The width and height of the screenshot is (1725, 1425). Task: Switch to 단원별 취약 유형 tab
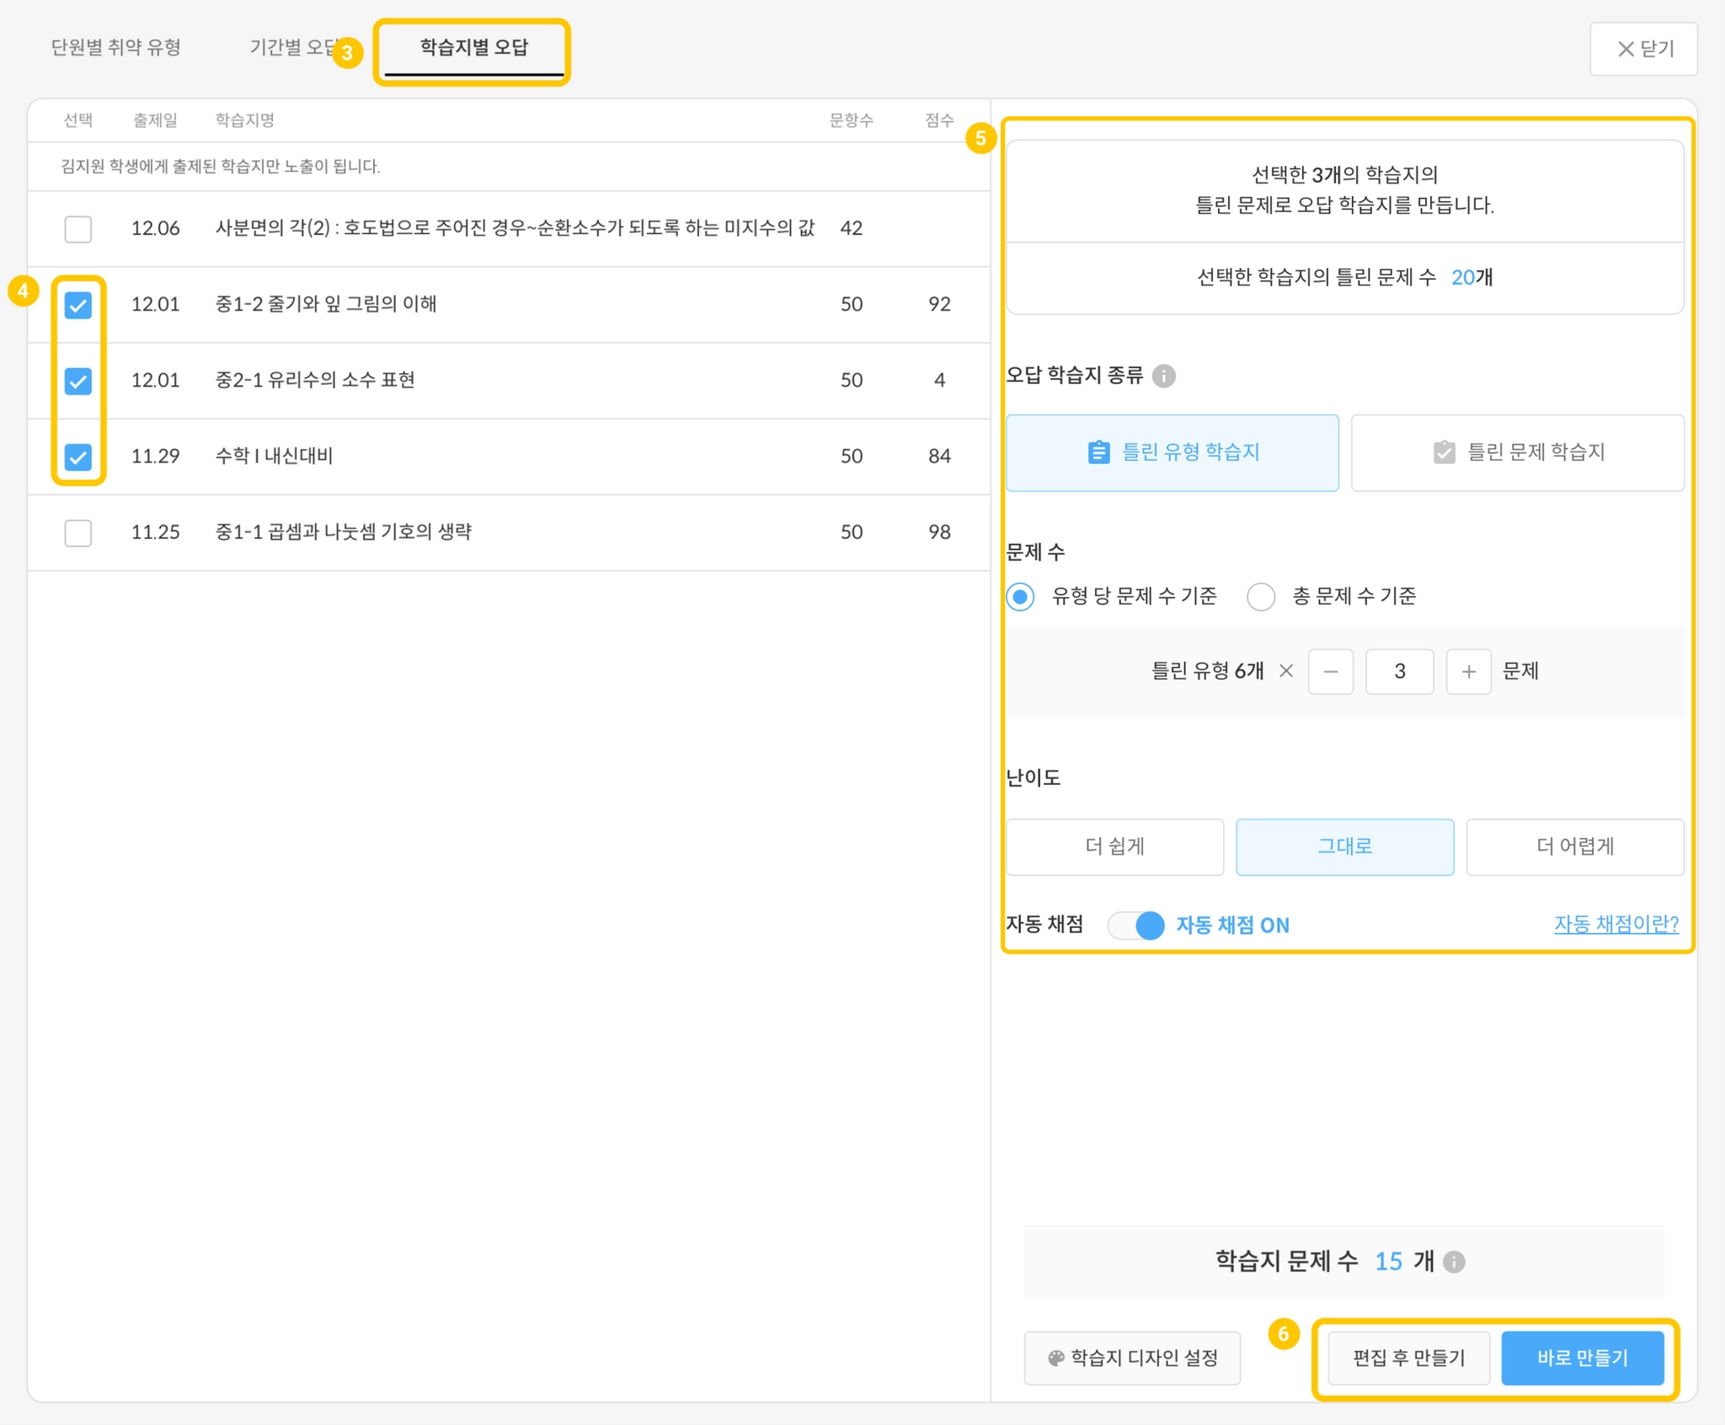click(116, 47)
